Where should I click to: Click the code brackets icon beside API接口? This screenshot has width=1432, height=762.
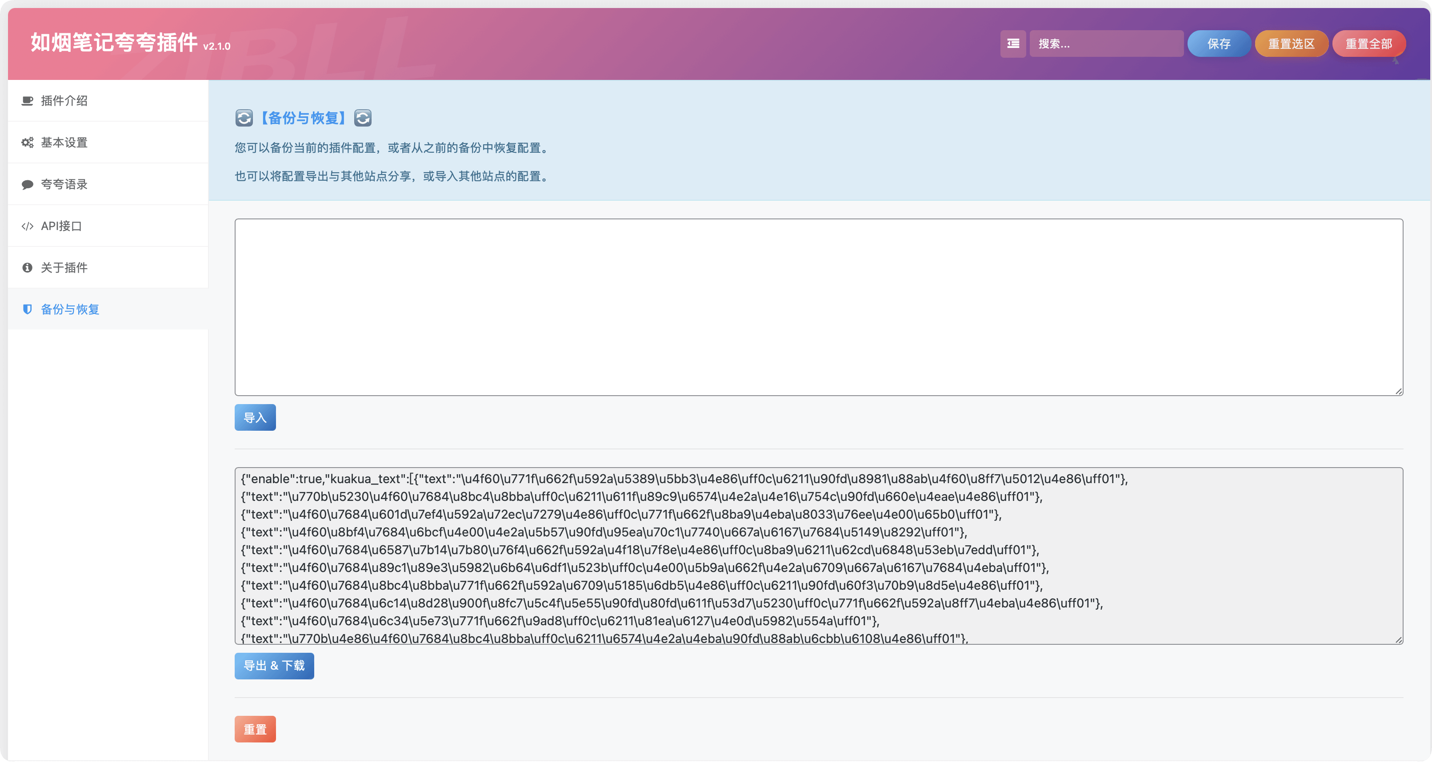pos(27,226)
